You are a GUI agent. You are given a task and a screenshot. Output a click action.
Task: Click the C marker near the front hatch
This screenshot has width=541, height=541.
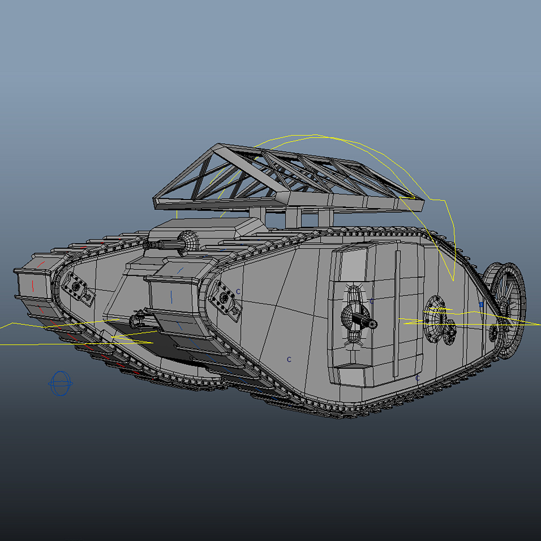click(372, 301)
